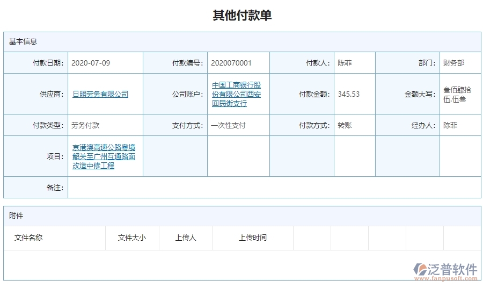Click the payment type 劳务付款
Image resolution: width=483 pixels, height=287 pixels.
85,125
